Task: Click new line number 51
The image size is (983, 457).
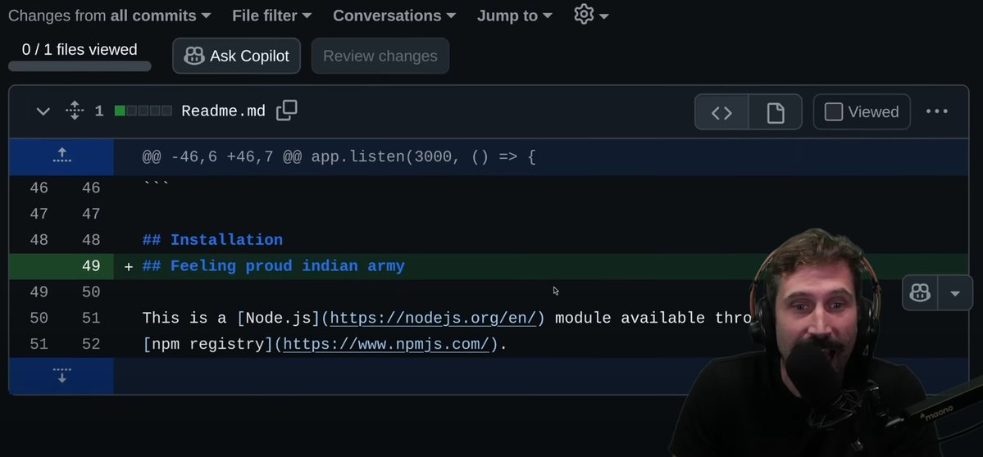Action: pyautogui.click(x=91, y=318)
